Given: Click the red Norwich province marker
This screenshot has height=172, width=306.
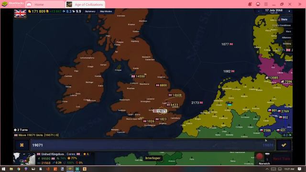Looking at the screenshot, I should tap(260, 156).
